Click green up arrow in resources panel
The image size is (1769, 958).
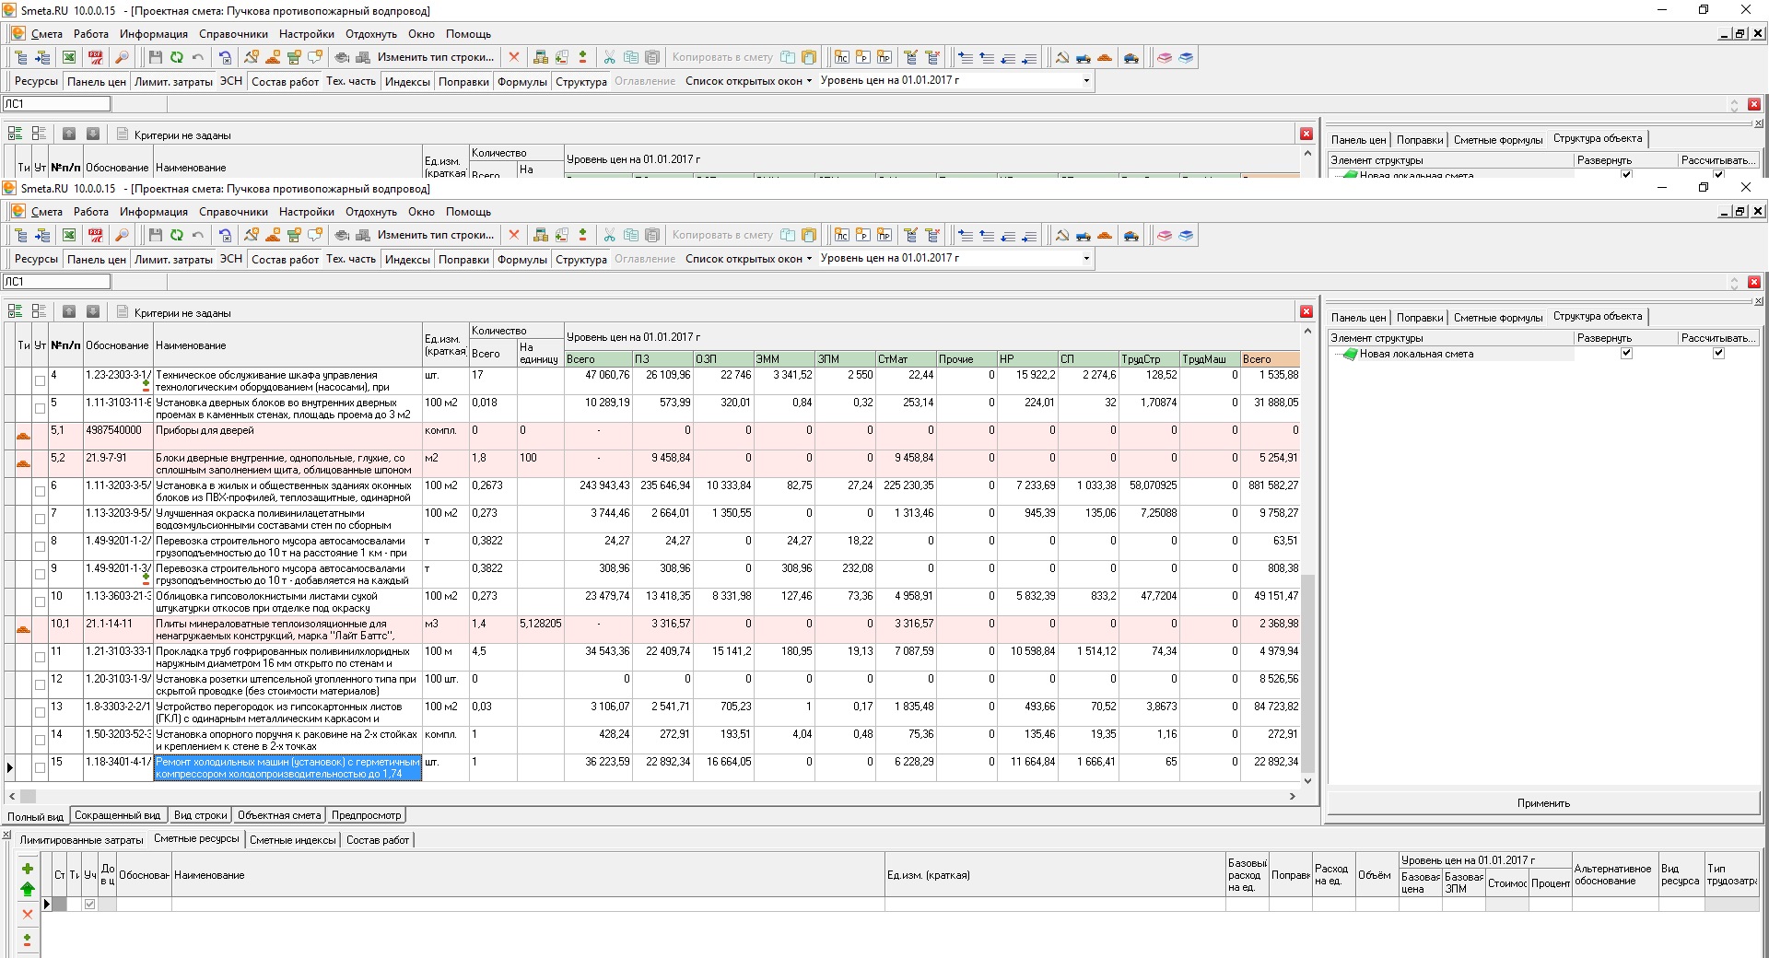pyautogui.click(x=28, y=889)
